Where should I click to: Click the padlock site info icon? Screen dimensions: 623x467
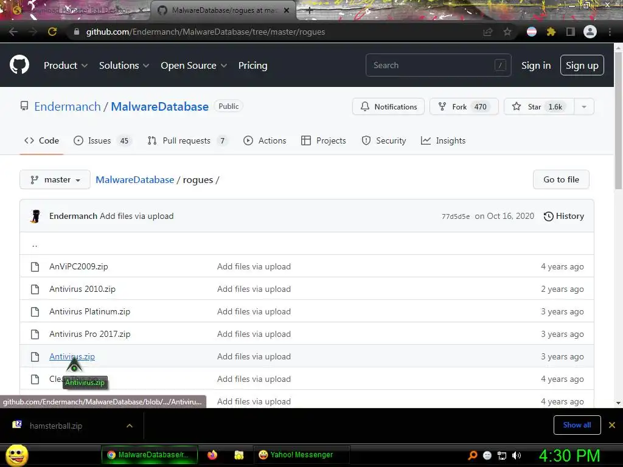pyautogui.click(x=77, y=32)
